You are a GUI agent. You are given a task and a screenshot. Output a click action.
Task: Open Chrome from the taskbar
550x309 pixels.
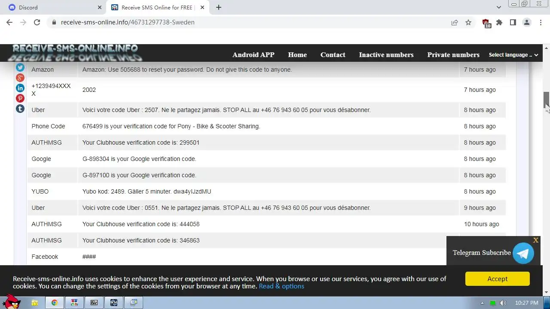tap(55, 303)
